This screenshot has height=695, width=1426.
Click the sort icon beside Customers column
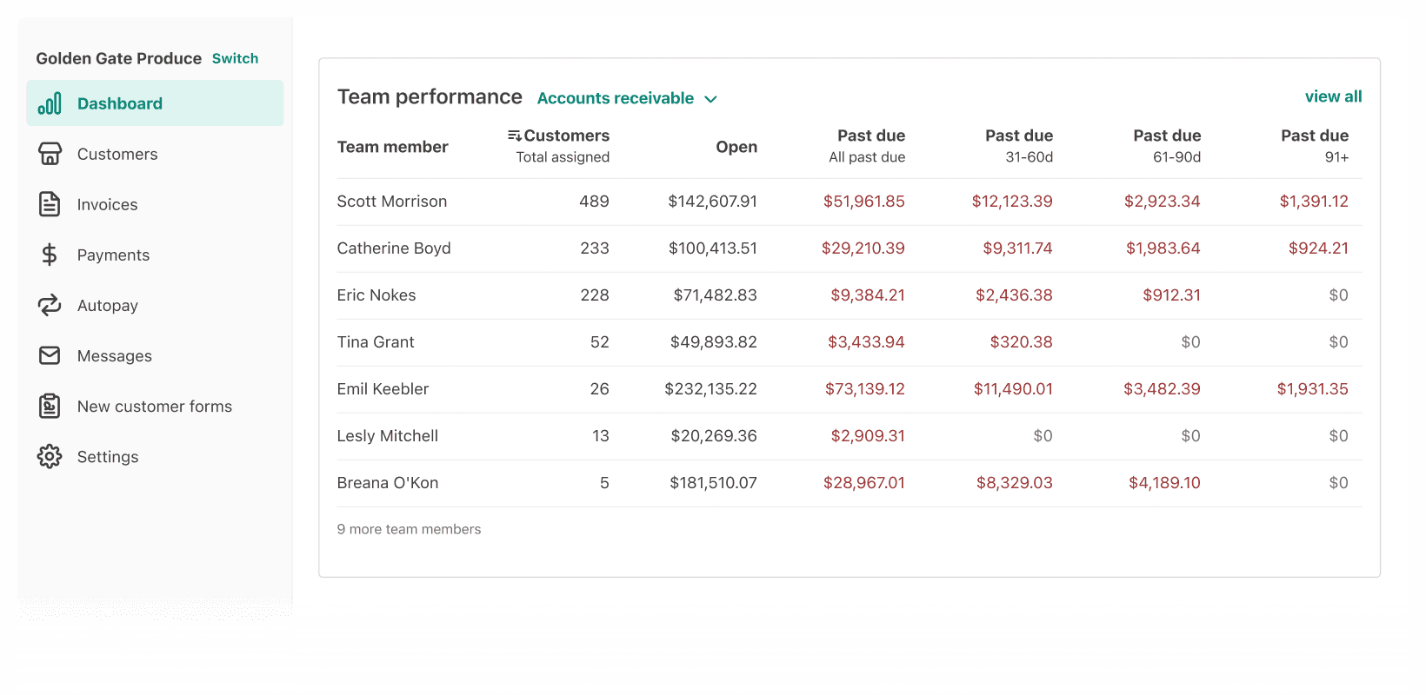[x=515, y=136]
